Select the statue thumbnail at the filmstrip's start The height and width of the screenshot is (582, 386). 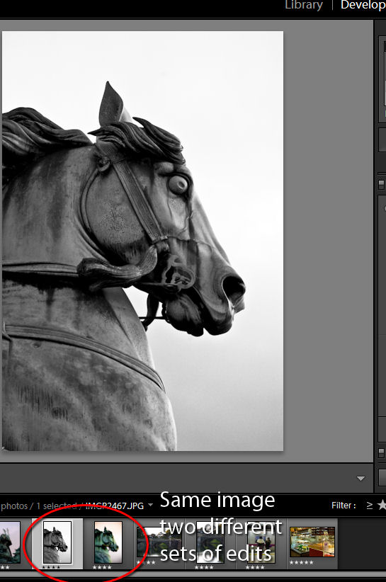pyautogui.click(x=9, y=542)
